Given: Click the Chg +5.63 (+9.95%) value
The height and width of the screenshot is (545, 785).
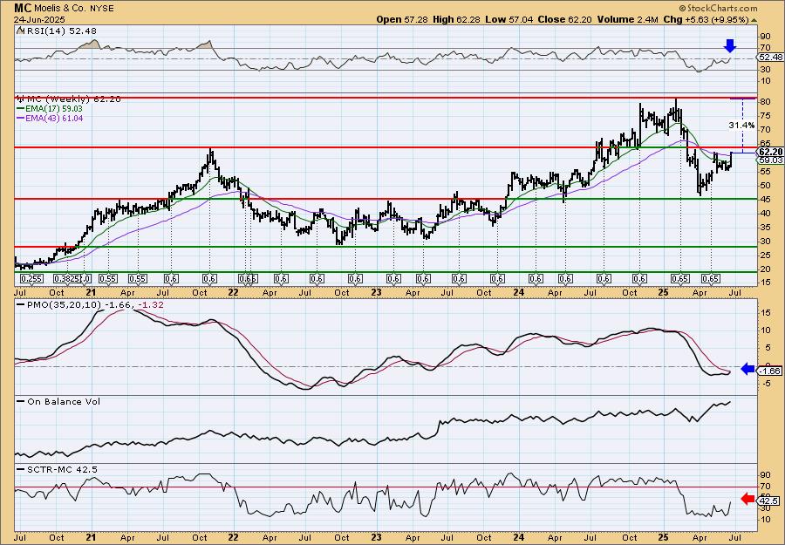Looking at the screenshot, I should pos(705,19).
